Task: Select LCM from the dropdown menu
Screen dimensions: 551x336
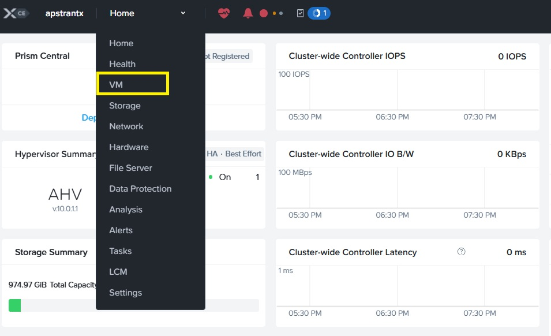Action: (118, 272)
